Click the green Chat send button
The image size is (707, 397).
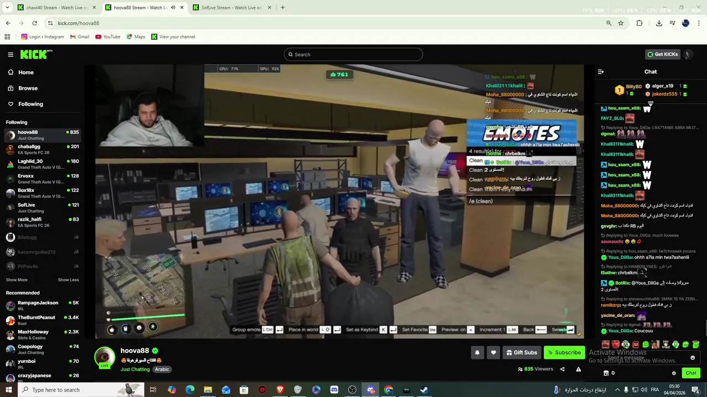[691, 373]
